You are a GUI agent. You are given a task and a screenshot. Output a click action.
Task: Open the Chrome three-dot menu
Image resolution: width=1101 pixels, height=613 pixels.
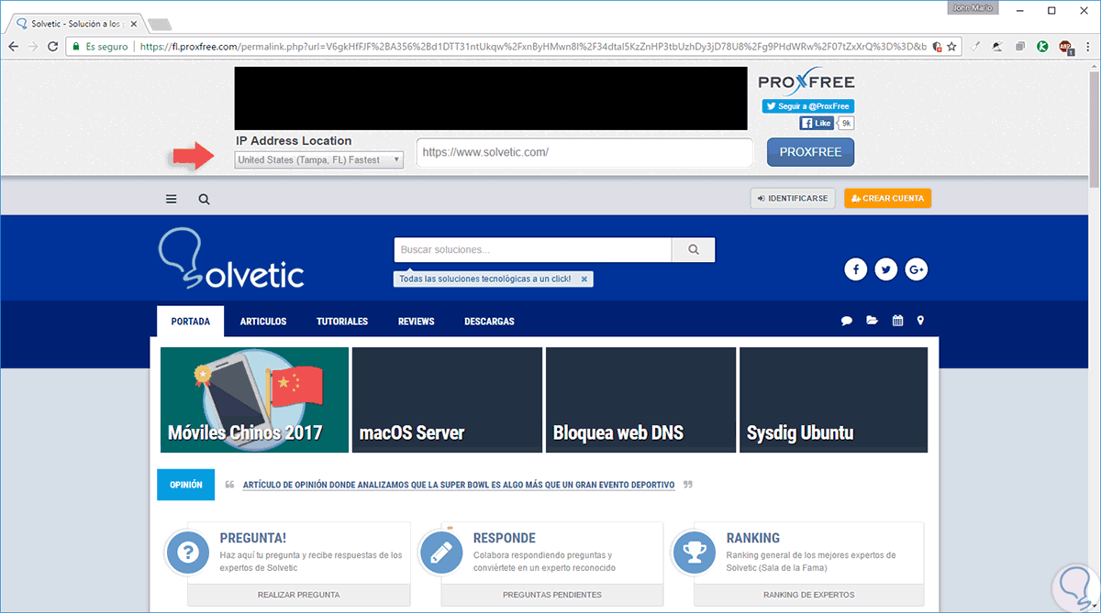point(1089,46)
